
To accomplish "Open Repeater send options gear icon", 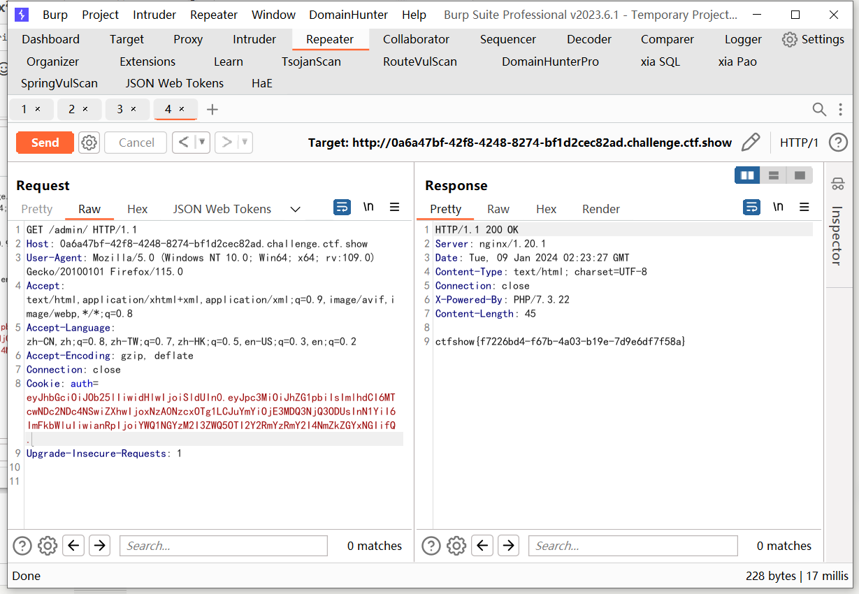I will (x=89, y=143).
